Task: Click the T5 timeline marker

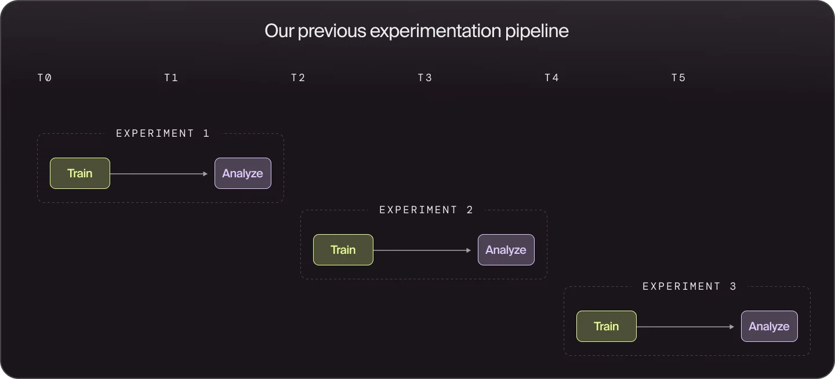Action: point(678,78)
